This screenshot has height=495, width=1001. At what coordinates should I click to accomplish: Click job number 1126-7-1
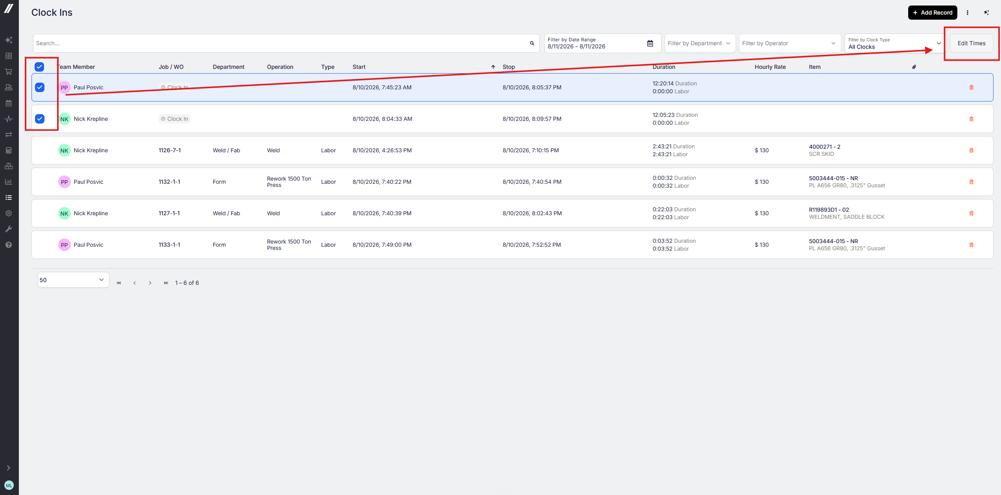coord(170,150)
